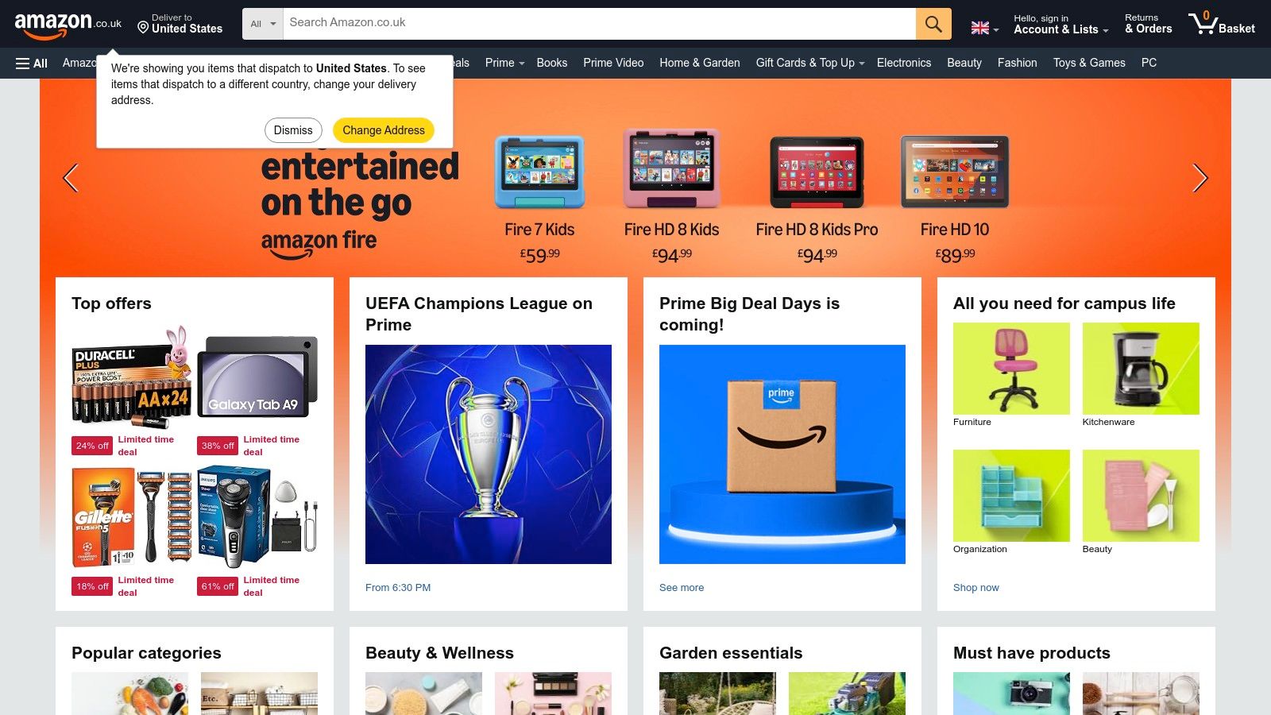Select the Electronics nav item
The image size is (1271, 715).
point(904,63)
